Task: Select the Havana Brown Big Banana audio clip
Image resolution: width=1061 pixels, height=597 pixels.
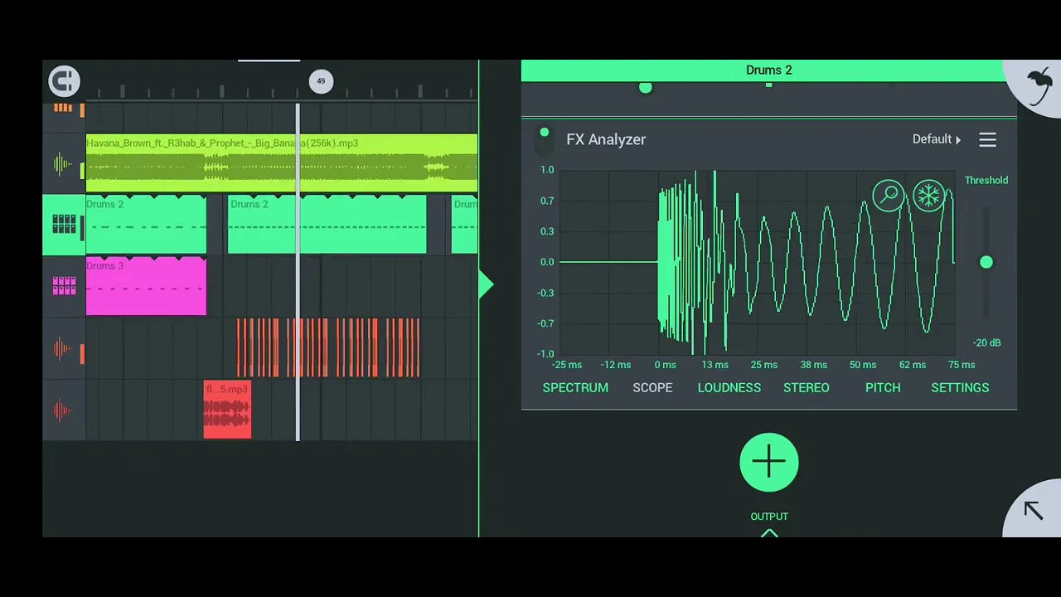Action: [x=282, y=163]
